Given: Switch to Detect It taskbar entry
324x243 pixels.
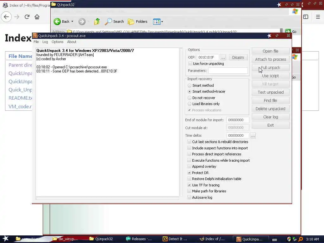Looking at the screenshot, I should tap(175, 239).
